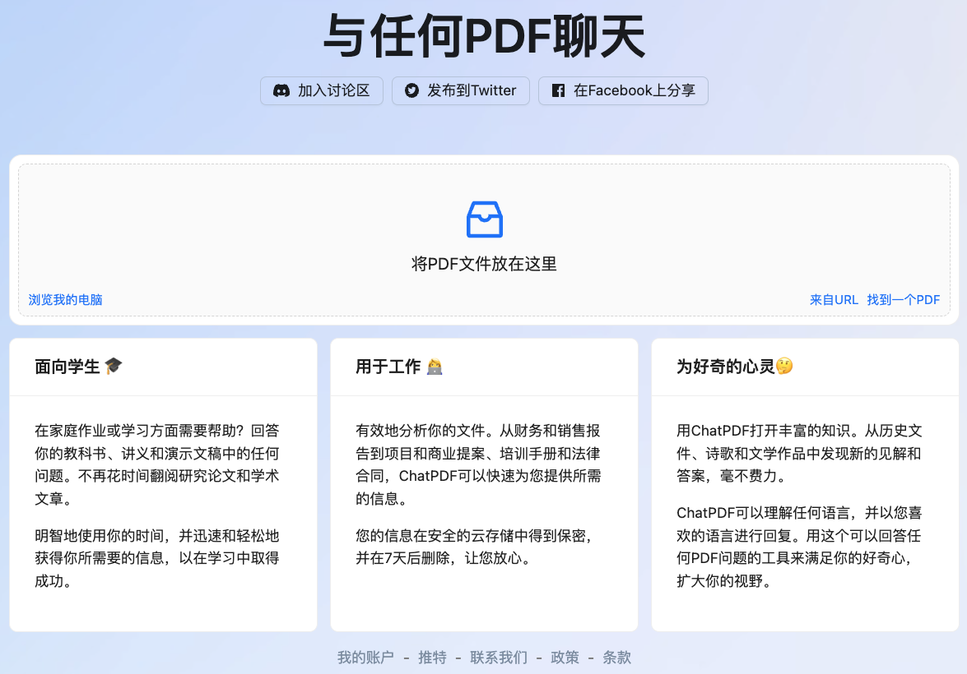This screenshot has width=967, height=674.
Task: Click the thinking face emoji
Action: pos(784,367)
